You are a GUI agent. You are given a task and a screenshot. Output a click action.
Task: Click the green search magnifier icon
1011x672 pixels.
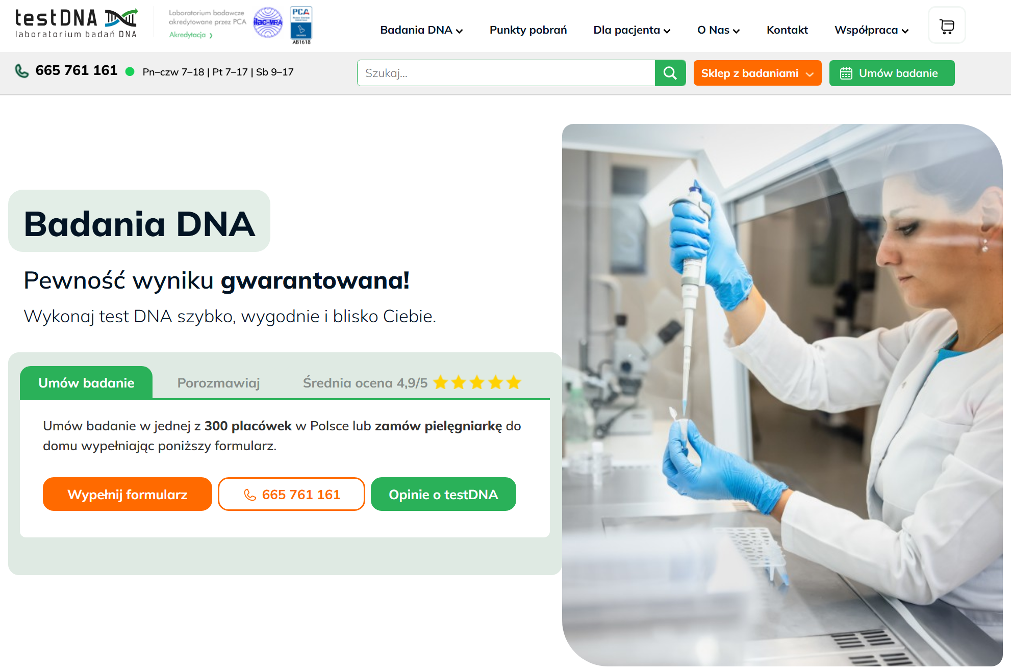(x=670, y=73)
